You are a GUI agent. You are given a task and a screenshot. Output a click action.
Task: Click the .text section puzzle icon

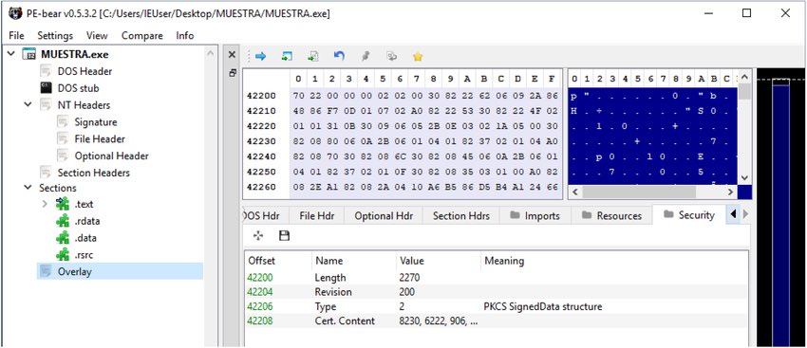[x=63, y=204]
